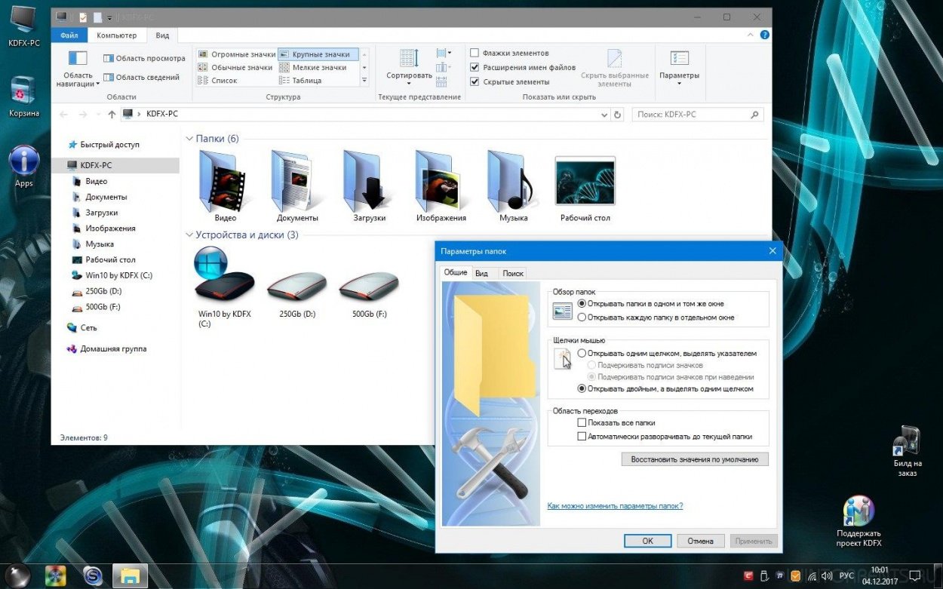Image resolution: width=943 pixels, height=589 pixels.
Task: Open the Компьютер ribbon tab
Action: [x=117, y=35]
